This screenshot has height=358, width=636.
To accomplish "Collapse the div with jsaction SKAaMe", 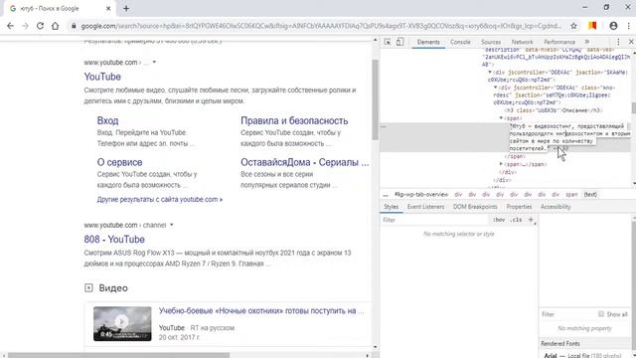I will 490,73.
